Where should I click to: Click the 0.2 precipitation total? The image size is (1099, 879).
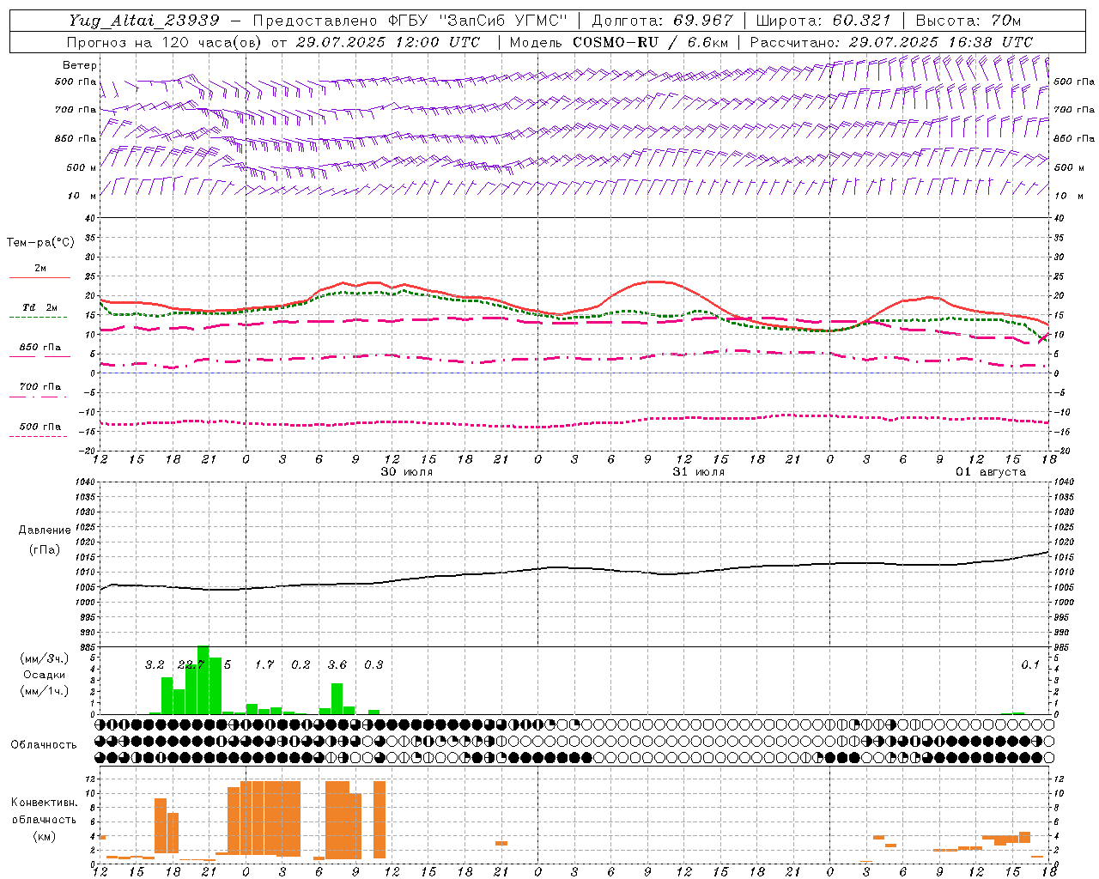click(x=301, y=665)
